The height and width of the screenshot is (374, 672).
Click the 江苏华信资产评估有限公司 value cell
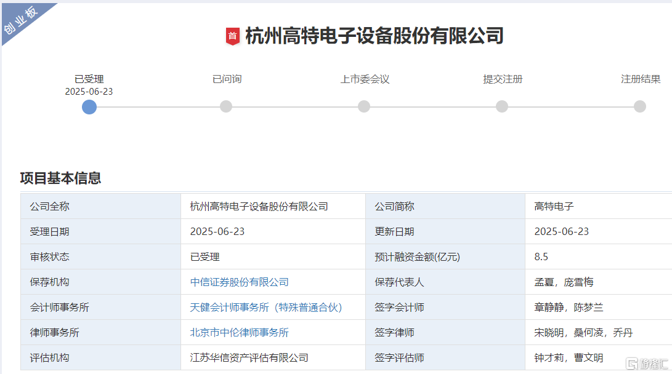click(273, 358)
